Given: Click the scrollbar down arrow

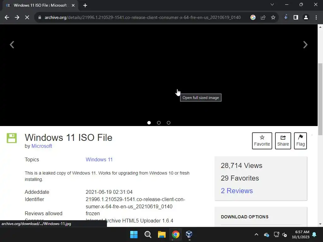Looking at the screenshot, I should pyautogui.click(x=320, y=224).
